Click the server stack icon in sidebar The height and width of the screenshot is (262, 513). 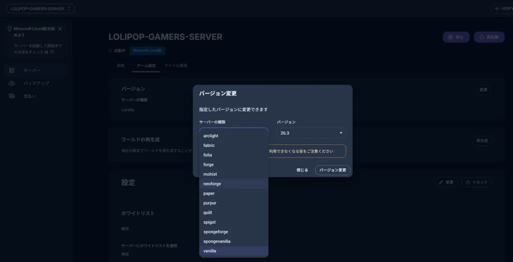click(12, 70)
